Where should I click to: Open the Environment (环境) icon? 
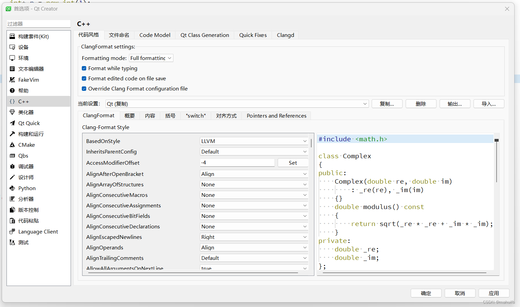tap(12, 58)
